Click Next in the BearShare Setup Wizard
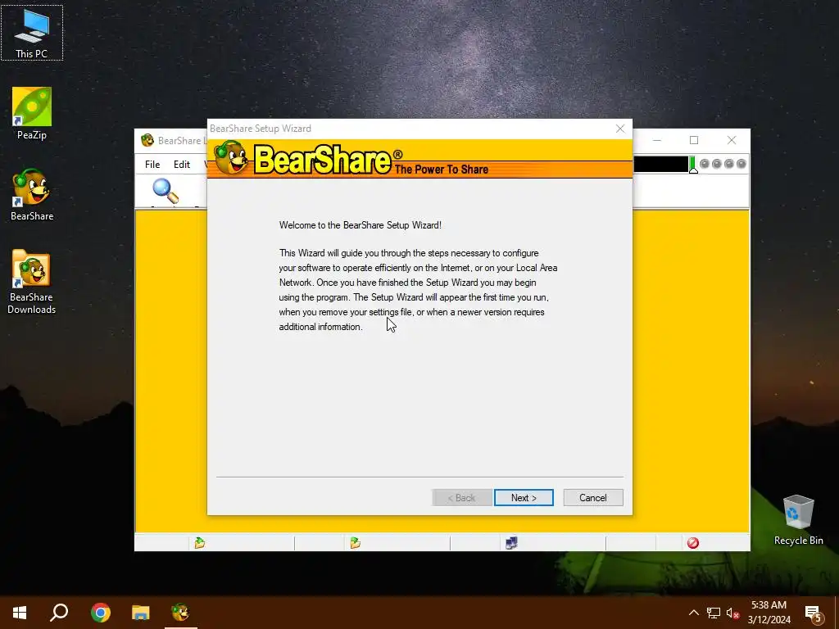The width and height of the screenshot is (839, 629). [524, 497]
